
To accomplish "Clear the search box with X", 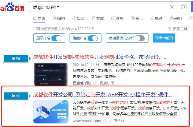I will [172, 7].
